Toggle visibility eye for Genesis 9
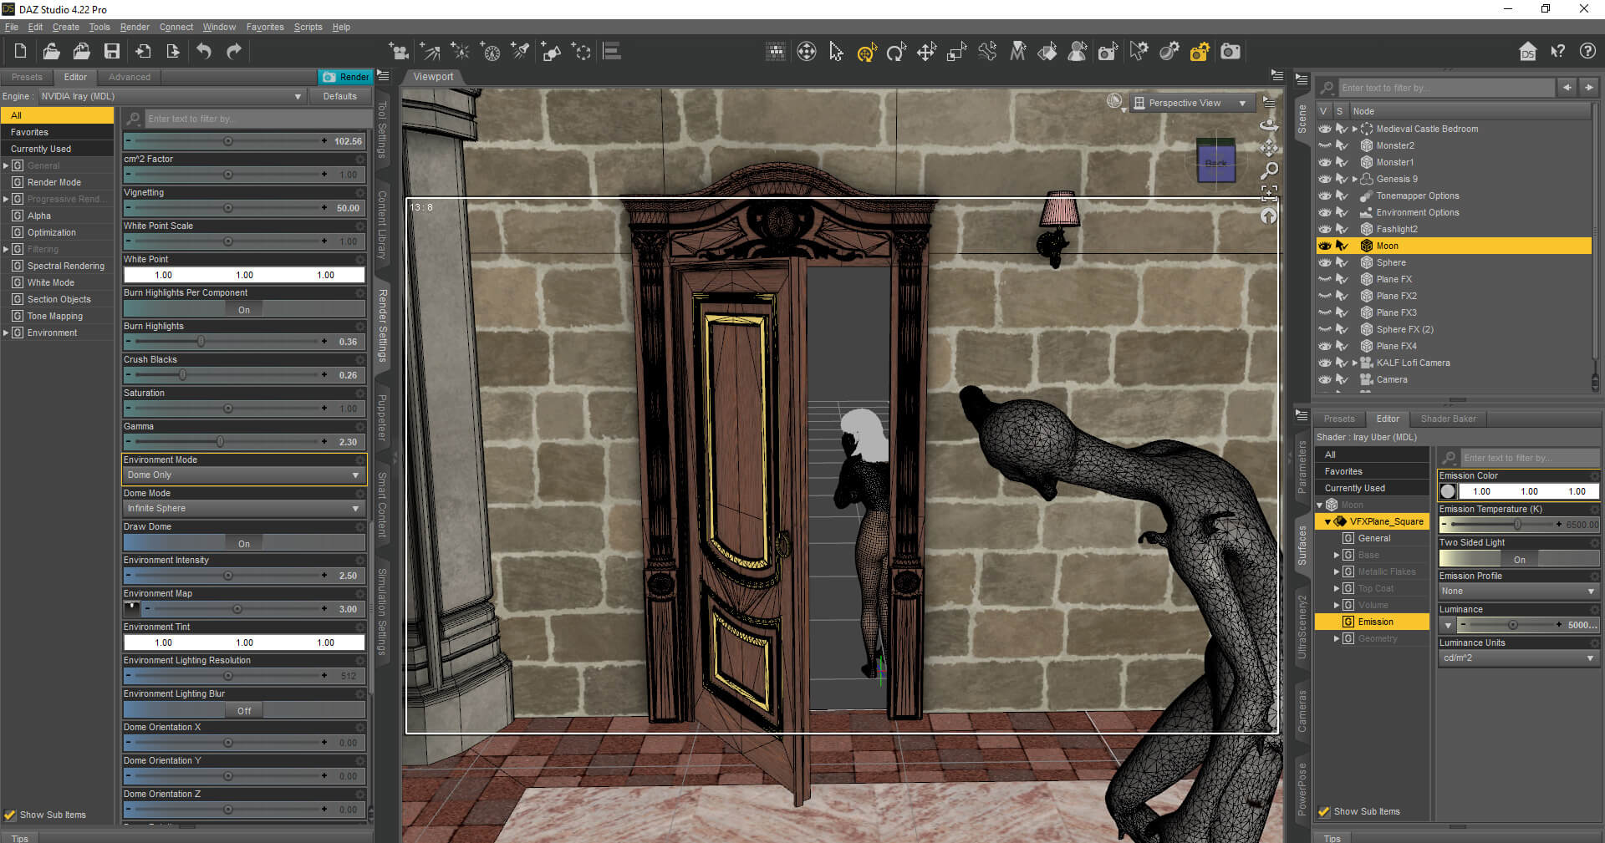This screenshot has width=1605, height=843. tap(1324, 179)
